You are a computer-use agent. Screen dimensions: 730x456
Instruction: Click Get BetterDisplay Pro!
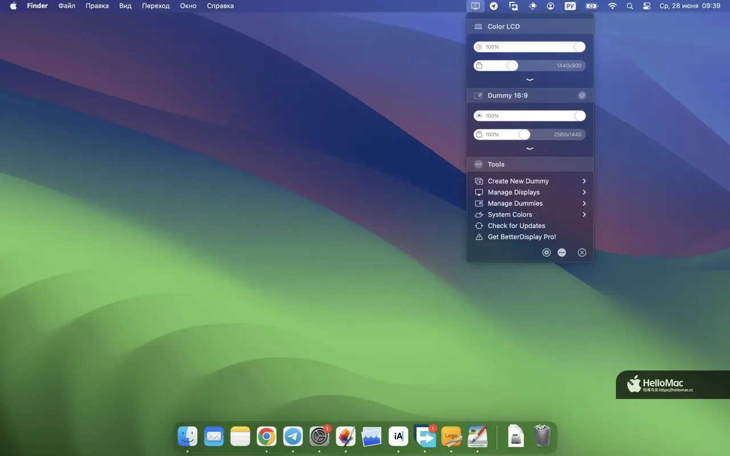click(x=530, y=237)
